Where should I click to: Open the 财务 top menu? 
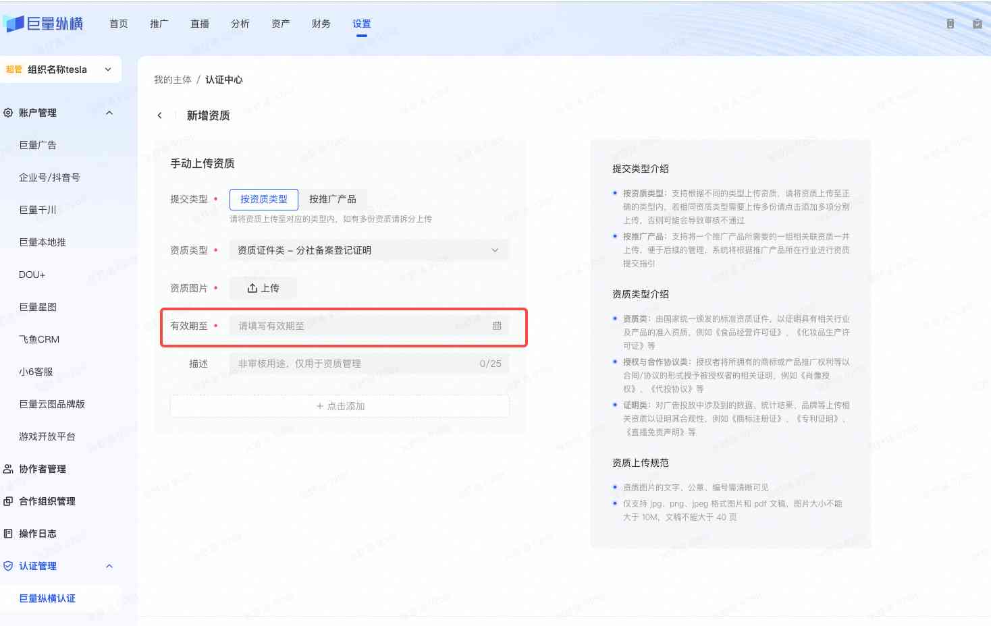click(321, 24)
